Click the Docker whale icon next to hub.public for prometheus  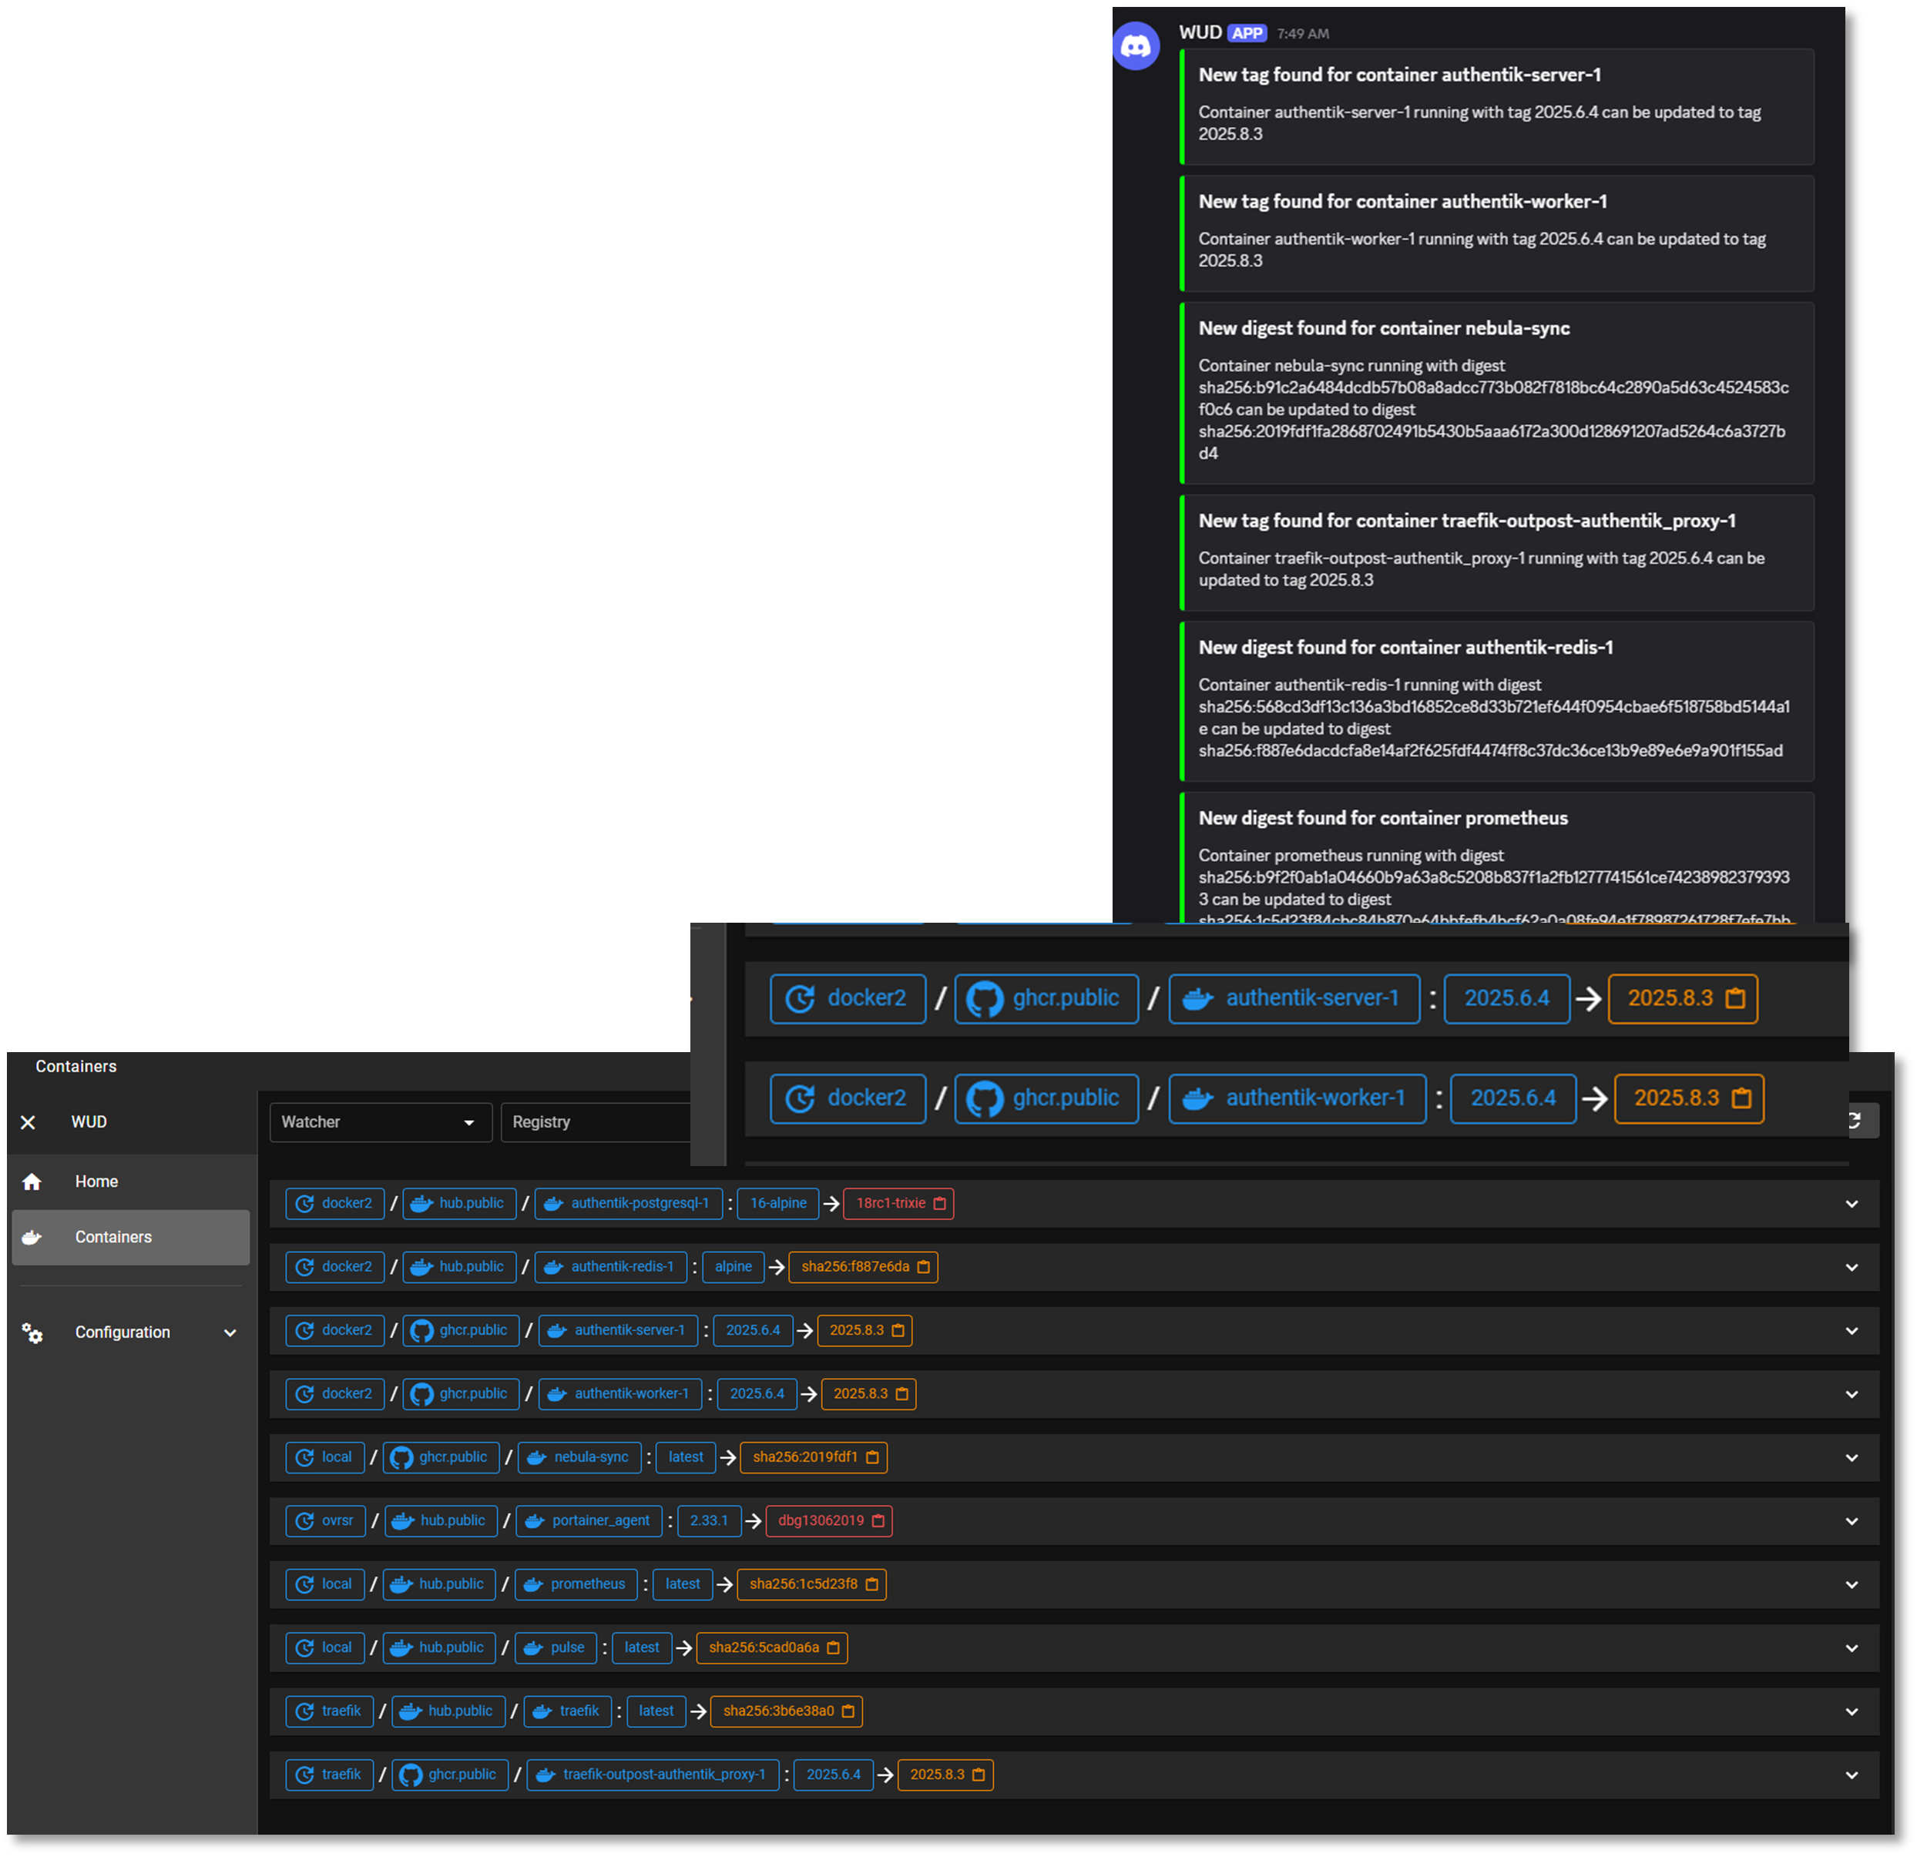point(401,1584)
